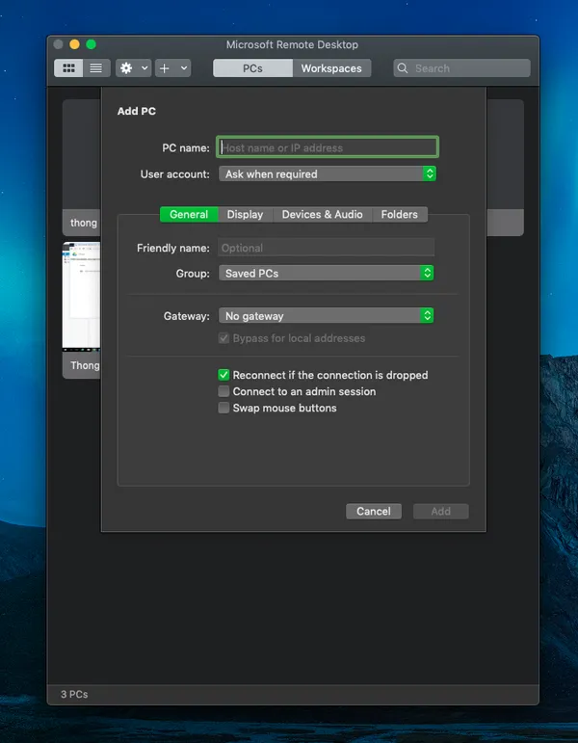Click the Add button
Viewport: 578px width, 743px height.
(x=440, y=511)
